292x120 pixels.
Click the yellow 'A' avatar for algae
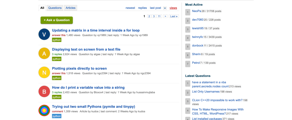(x=44, y=53)
